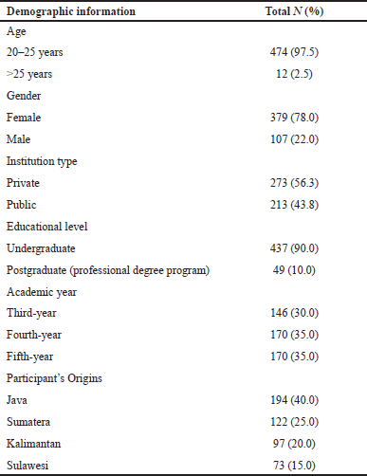Click the 20–25 years row label
This screenshot has width=367, height=476.
(35, 52)
